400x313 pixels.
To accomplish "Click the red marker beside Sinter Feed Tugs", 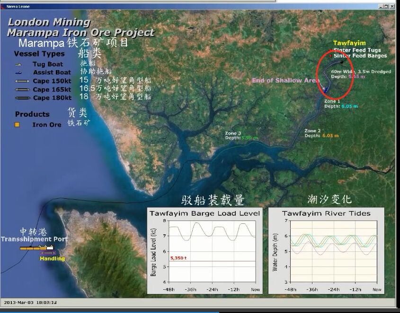I will [331, 50].
